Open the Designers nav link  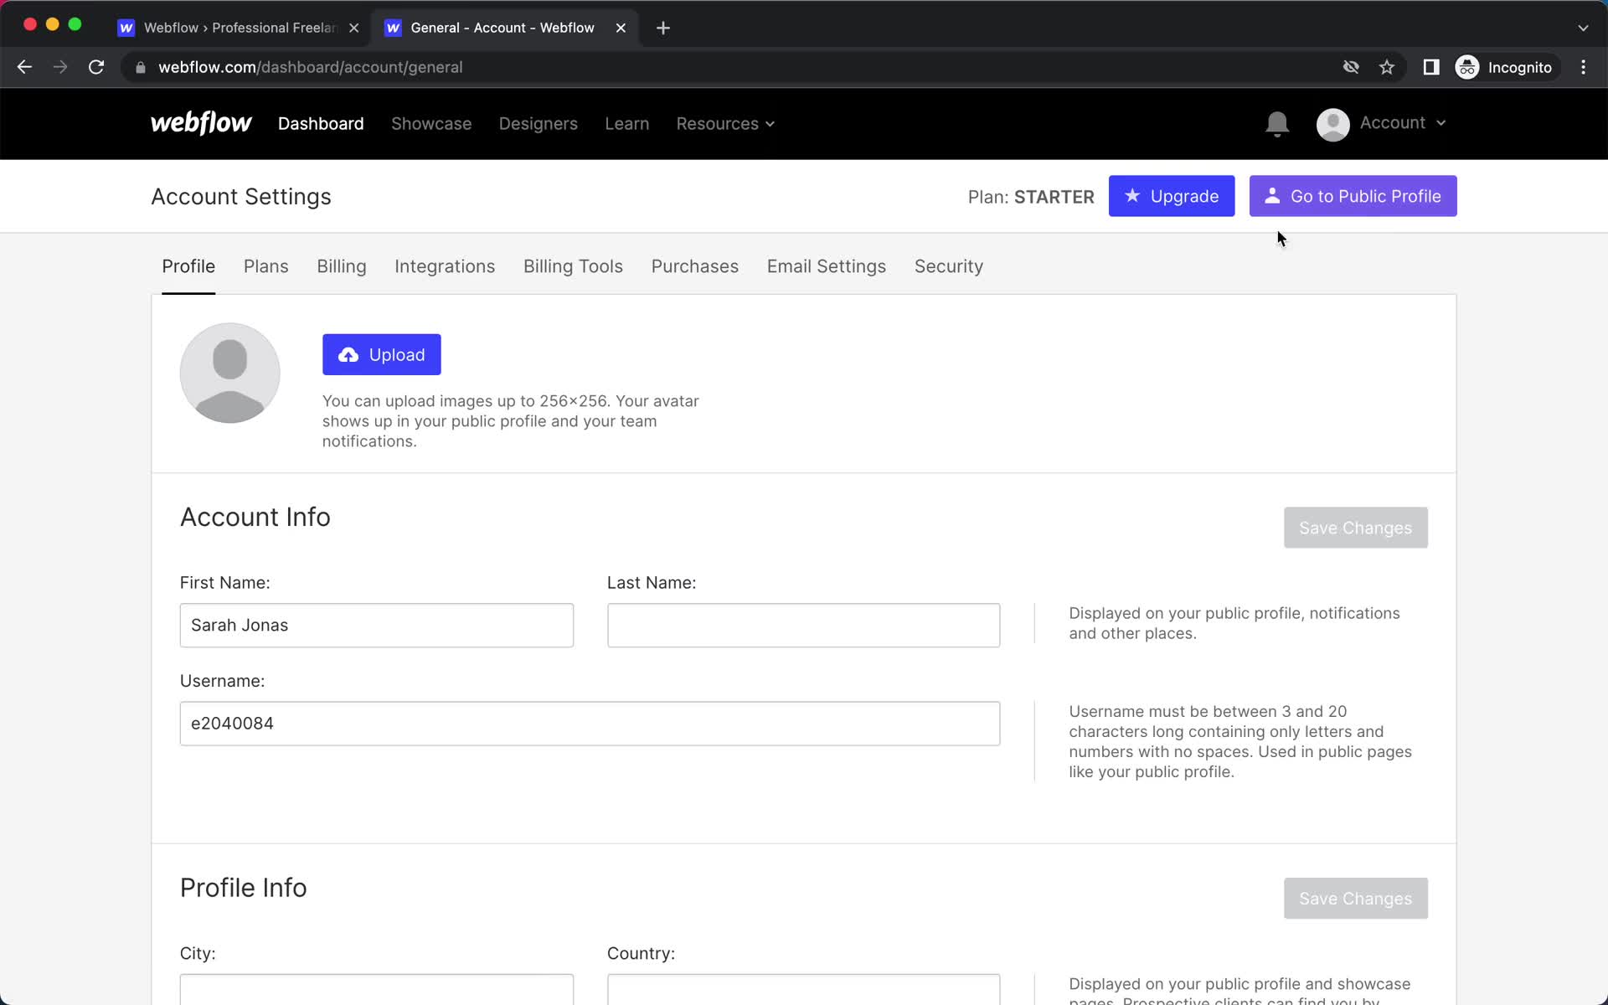pyautogui.click(x=539, y=124)
